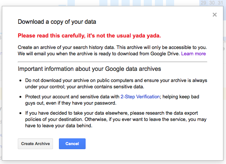Click the Create Archive button
Viewport: 226px width, 164px height.
pyautogui.click(x=35, y=144)
